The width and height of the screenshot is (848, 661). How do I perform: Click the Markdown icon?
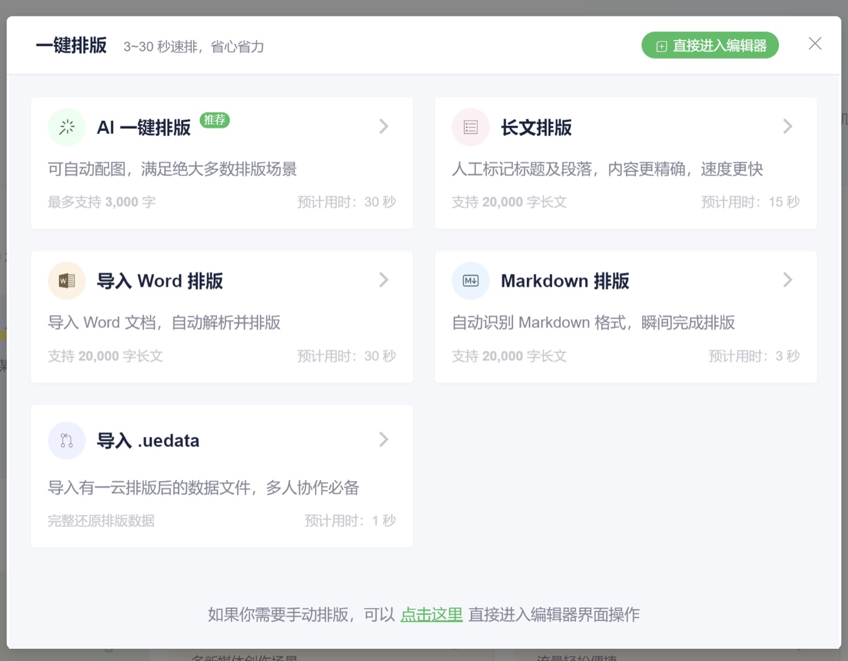coord(471,281)
